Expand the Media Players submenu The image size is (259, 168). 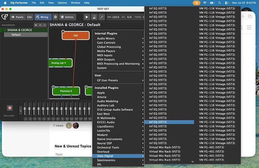119,51
